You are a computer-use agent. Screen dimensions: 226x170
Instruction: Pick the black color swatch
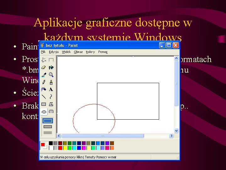(x=51, y=143)
